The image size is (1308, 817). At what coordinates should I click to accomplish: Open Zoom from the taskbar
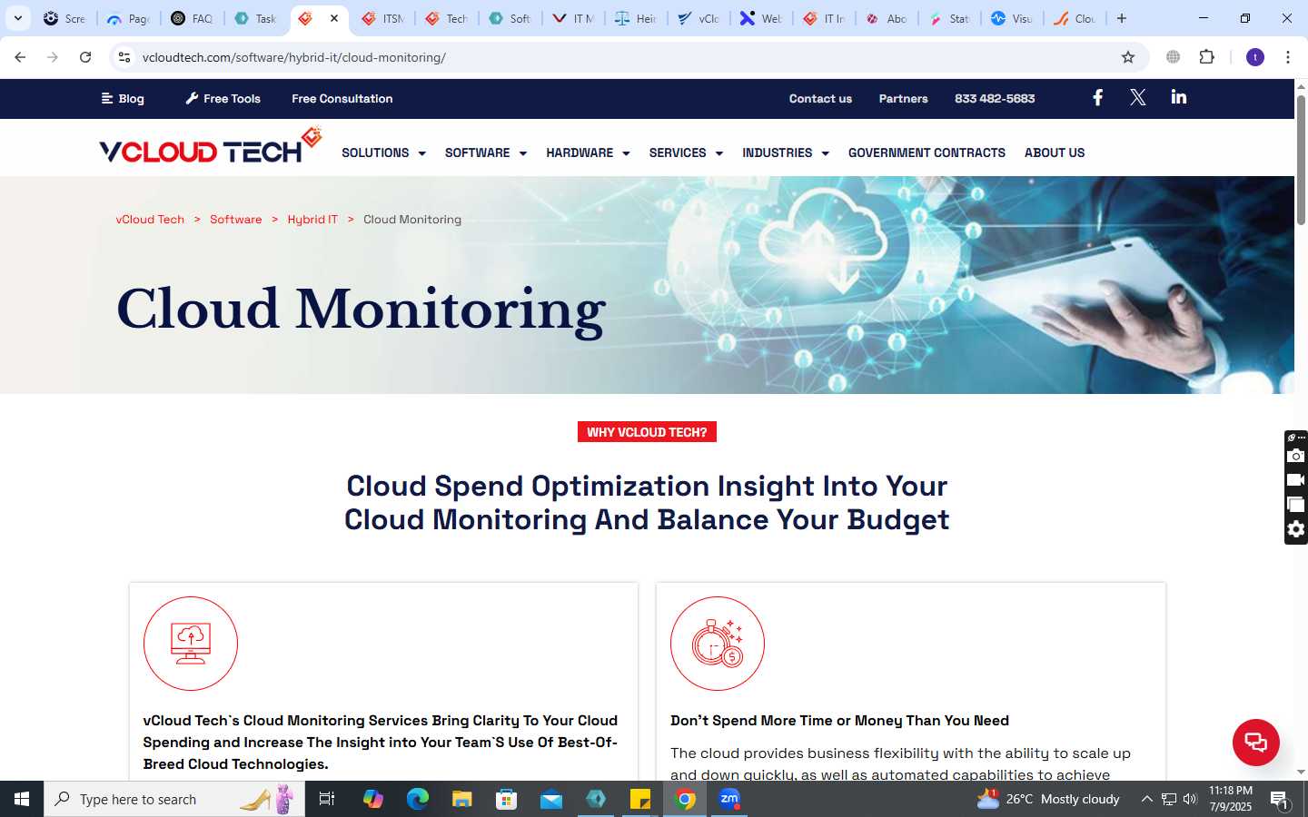pyautogui.click(x=729, y=799)
